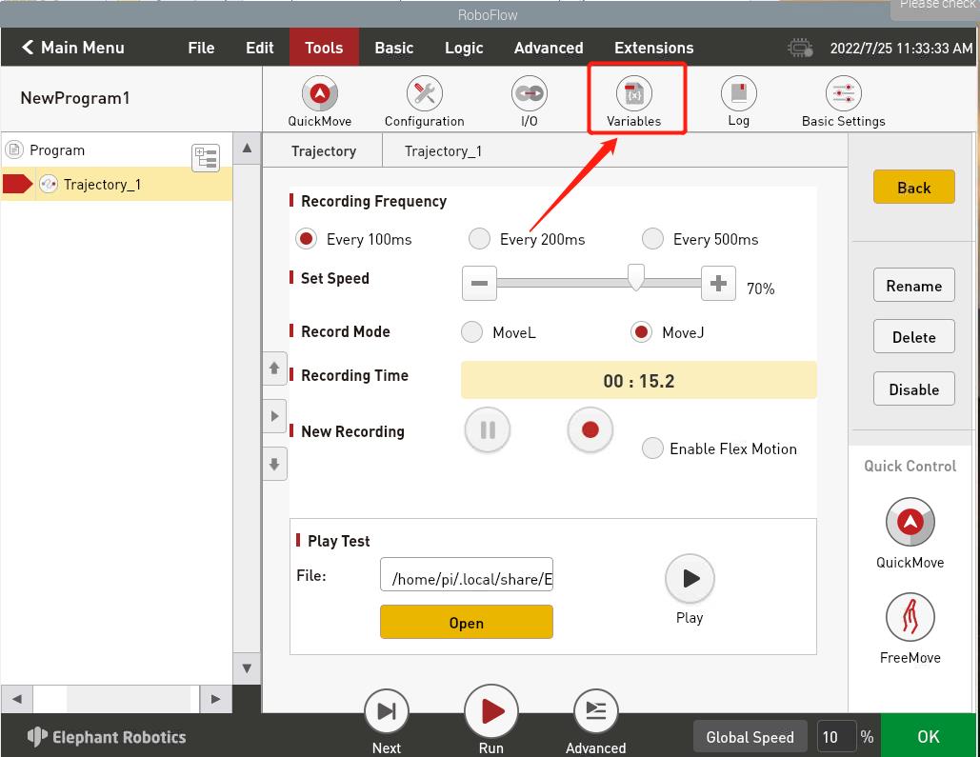Open QuickMove tool in the toolbar

320,95
